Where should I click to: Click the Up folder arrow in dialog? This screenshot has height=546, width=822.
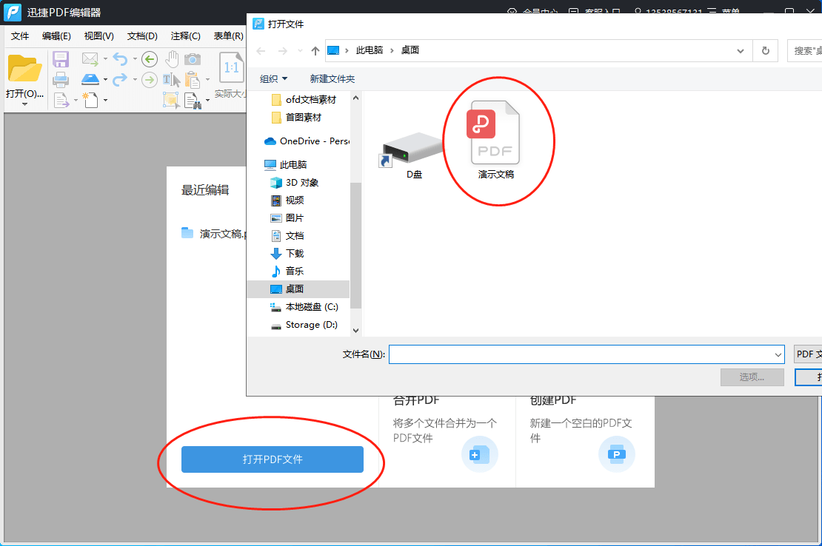(x=315, y=51)
